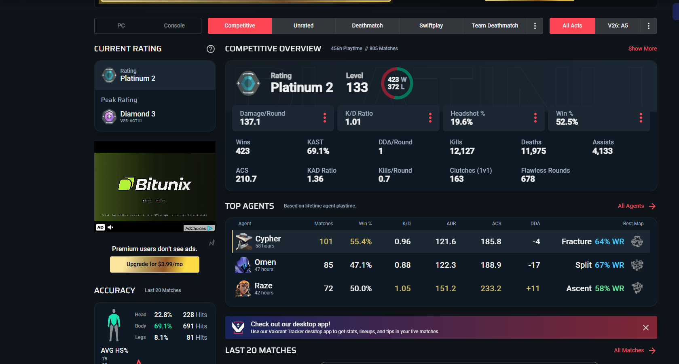Click the arrow next to All Agents
The width and height of the screenshot is (679, 364).
click(652, 206)
